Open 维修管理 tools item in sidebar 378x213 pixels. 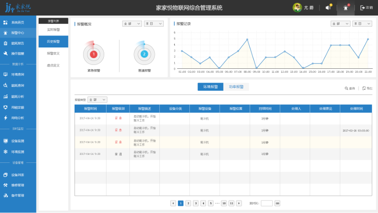click(18, 185)
